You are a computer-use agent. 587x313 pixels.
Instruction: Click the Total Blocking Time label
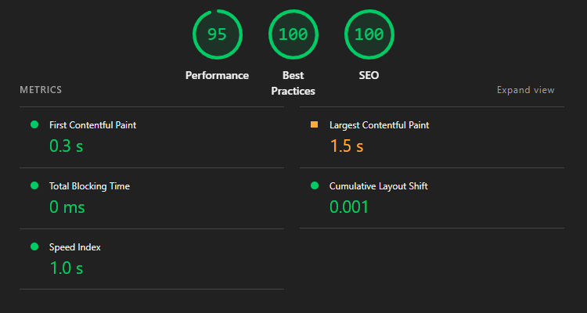[89, 186]
